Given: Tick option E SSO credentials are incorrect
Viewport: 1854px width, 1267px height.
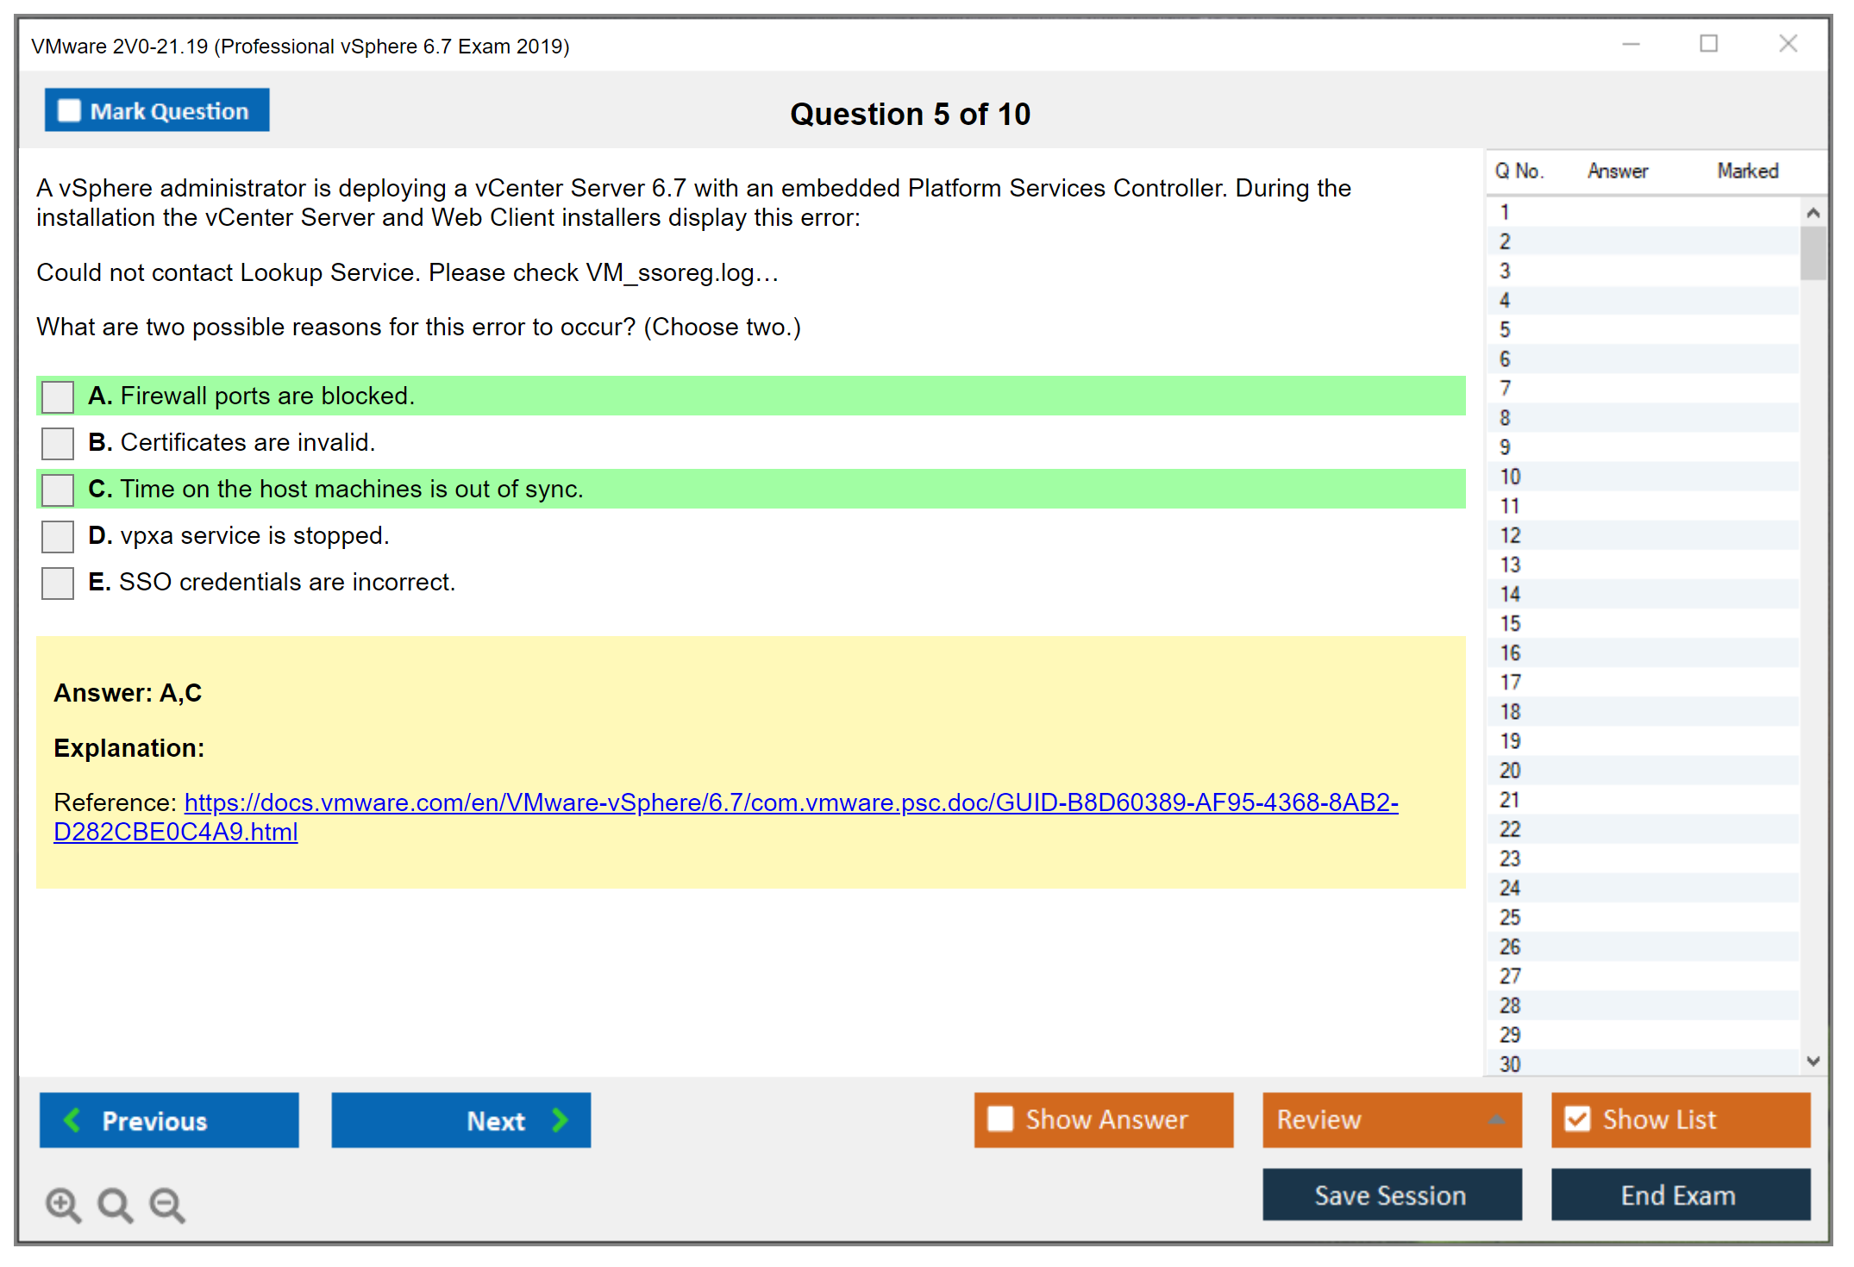Looking at the screenshot, I should 58,583.
